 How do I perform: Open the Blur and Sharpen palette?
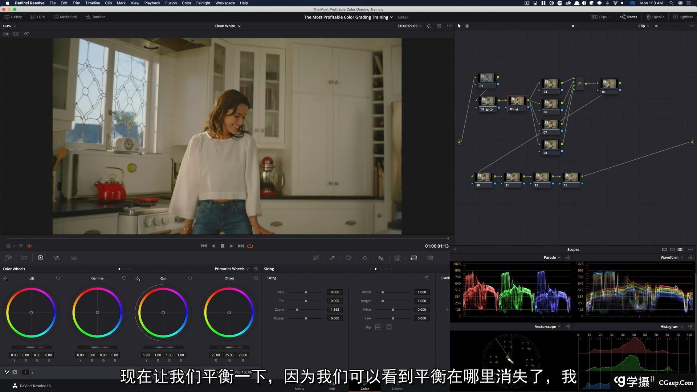click(x=381, y=258)
